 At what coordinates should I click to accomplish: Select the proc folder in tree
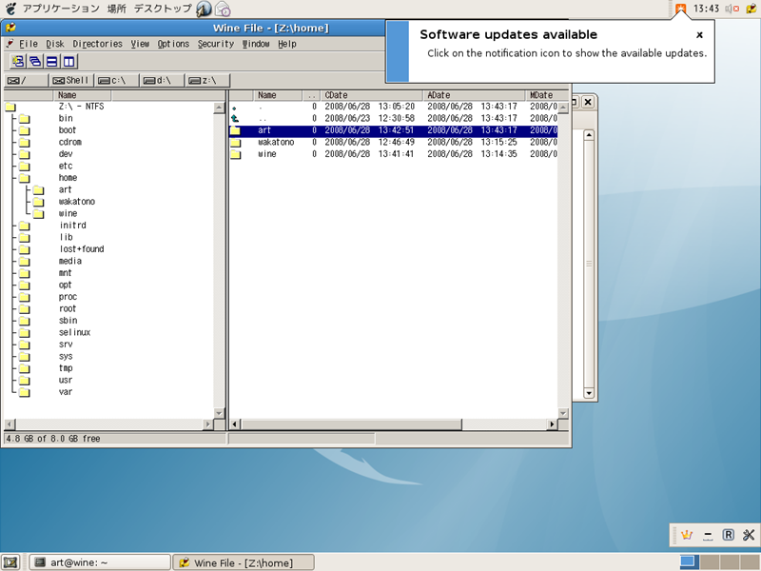[x=68, y=297]
